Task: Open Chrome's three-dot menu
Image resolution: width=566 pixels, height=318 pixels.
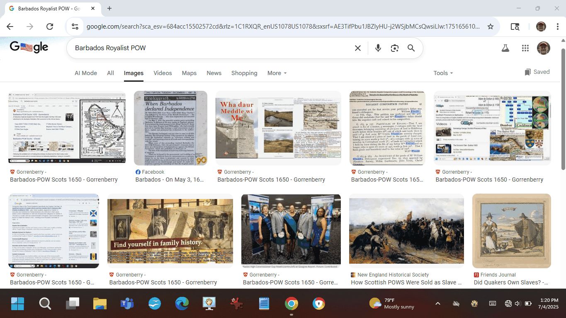Action: click(557, 27)
